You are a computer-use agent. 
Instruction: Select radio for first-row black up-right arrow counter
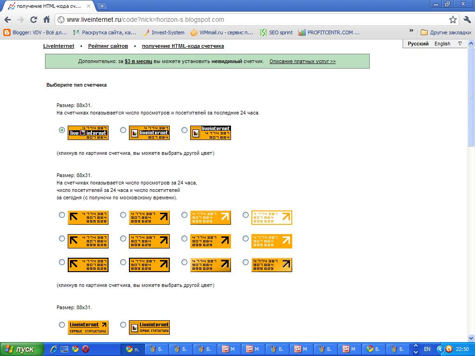pos(123,215)
